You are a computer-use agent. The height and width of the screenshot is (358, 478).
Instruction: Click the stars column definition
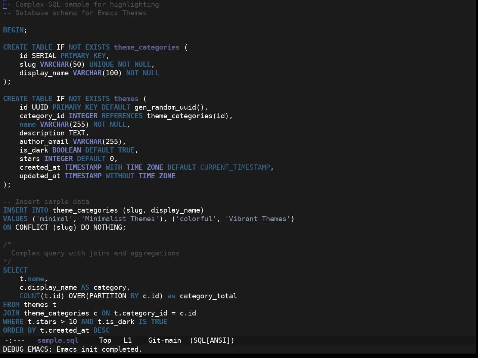click(x=69, y=158)
